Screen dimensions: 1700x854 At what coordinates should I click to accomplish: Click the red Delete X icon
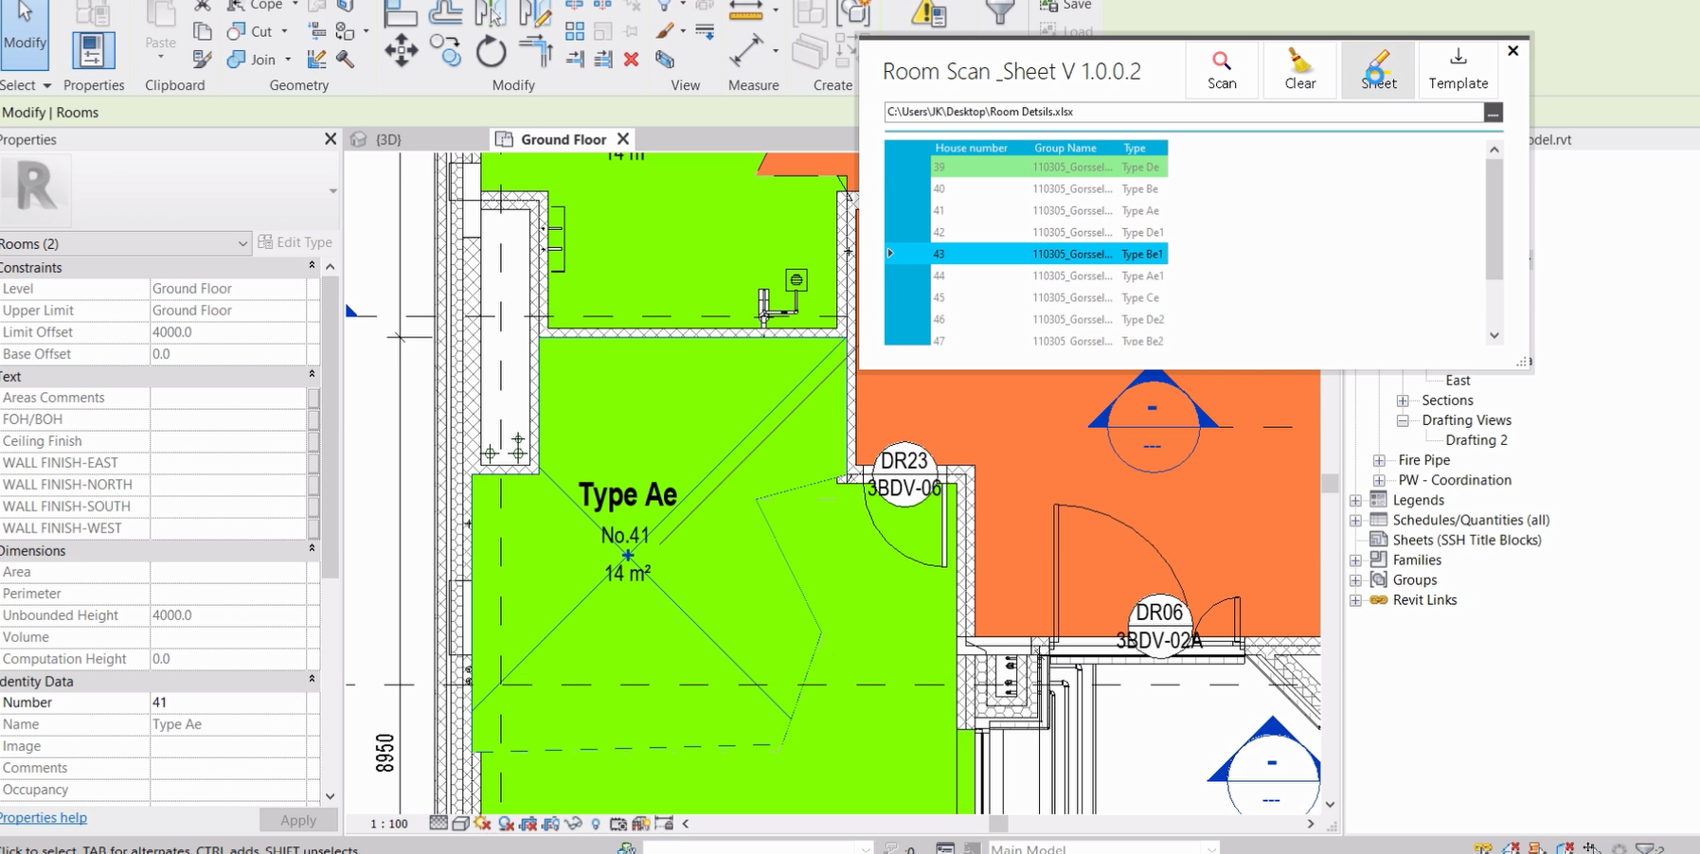632,60
